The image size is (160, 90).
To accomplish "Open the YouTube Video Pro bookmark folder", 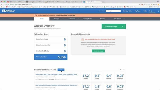I will click(x=78, y=7).
